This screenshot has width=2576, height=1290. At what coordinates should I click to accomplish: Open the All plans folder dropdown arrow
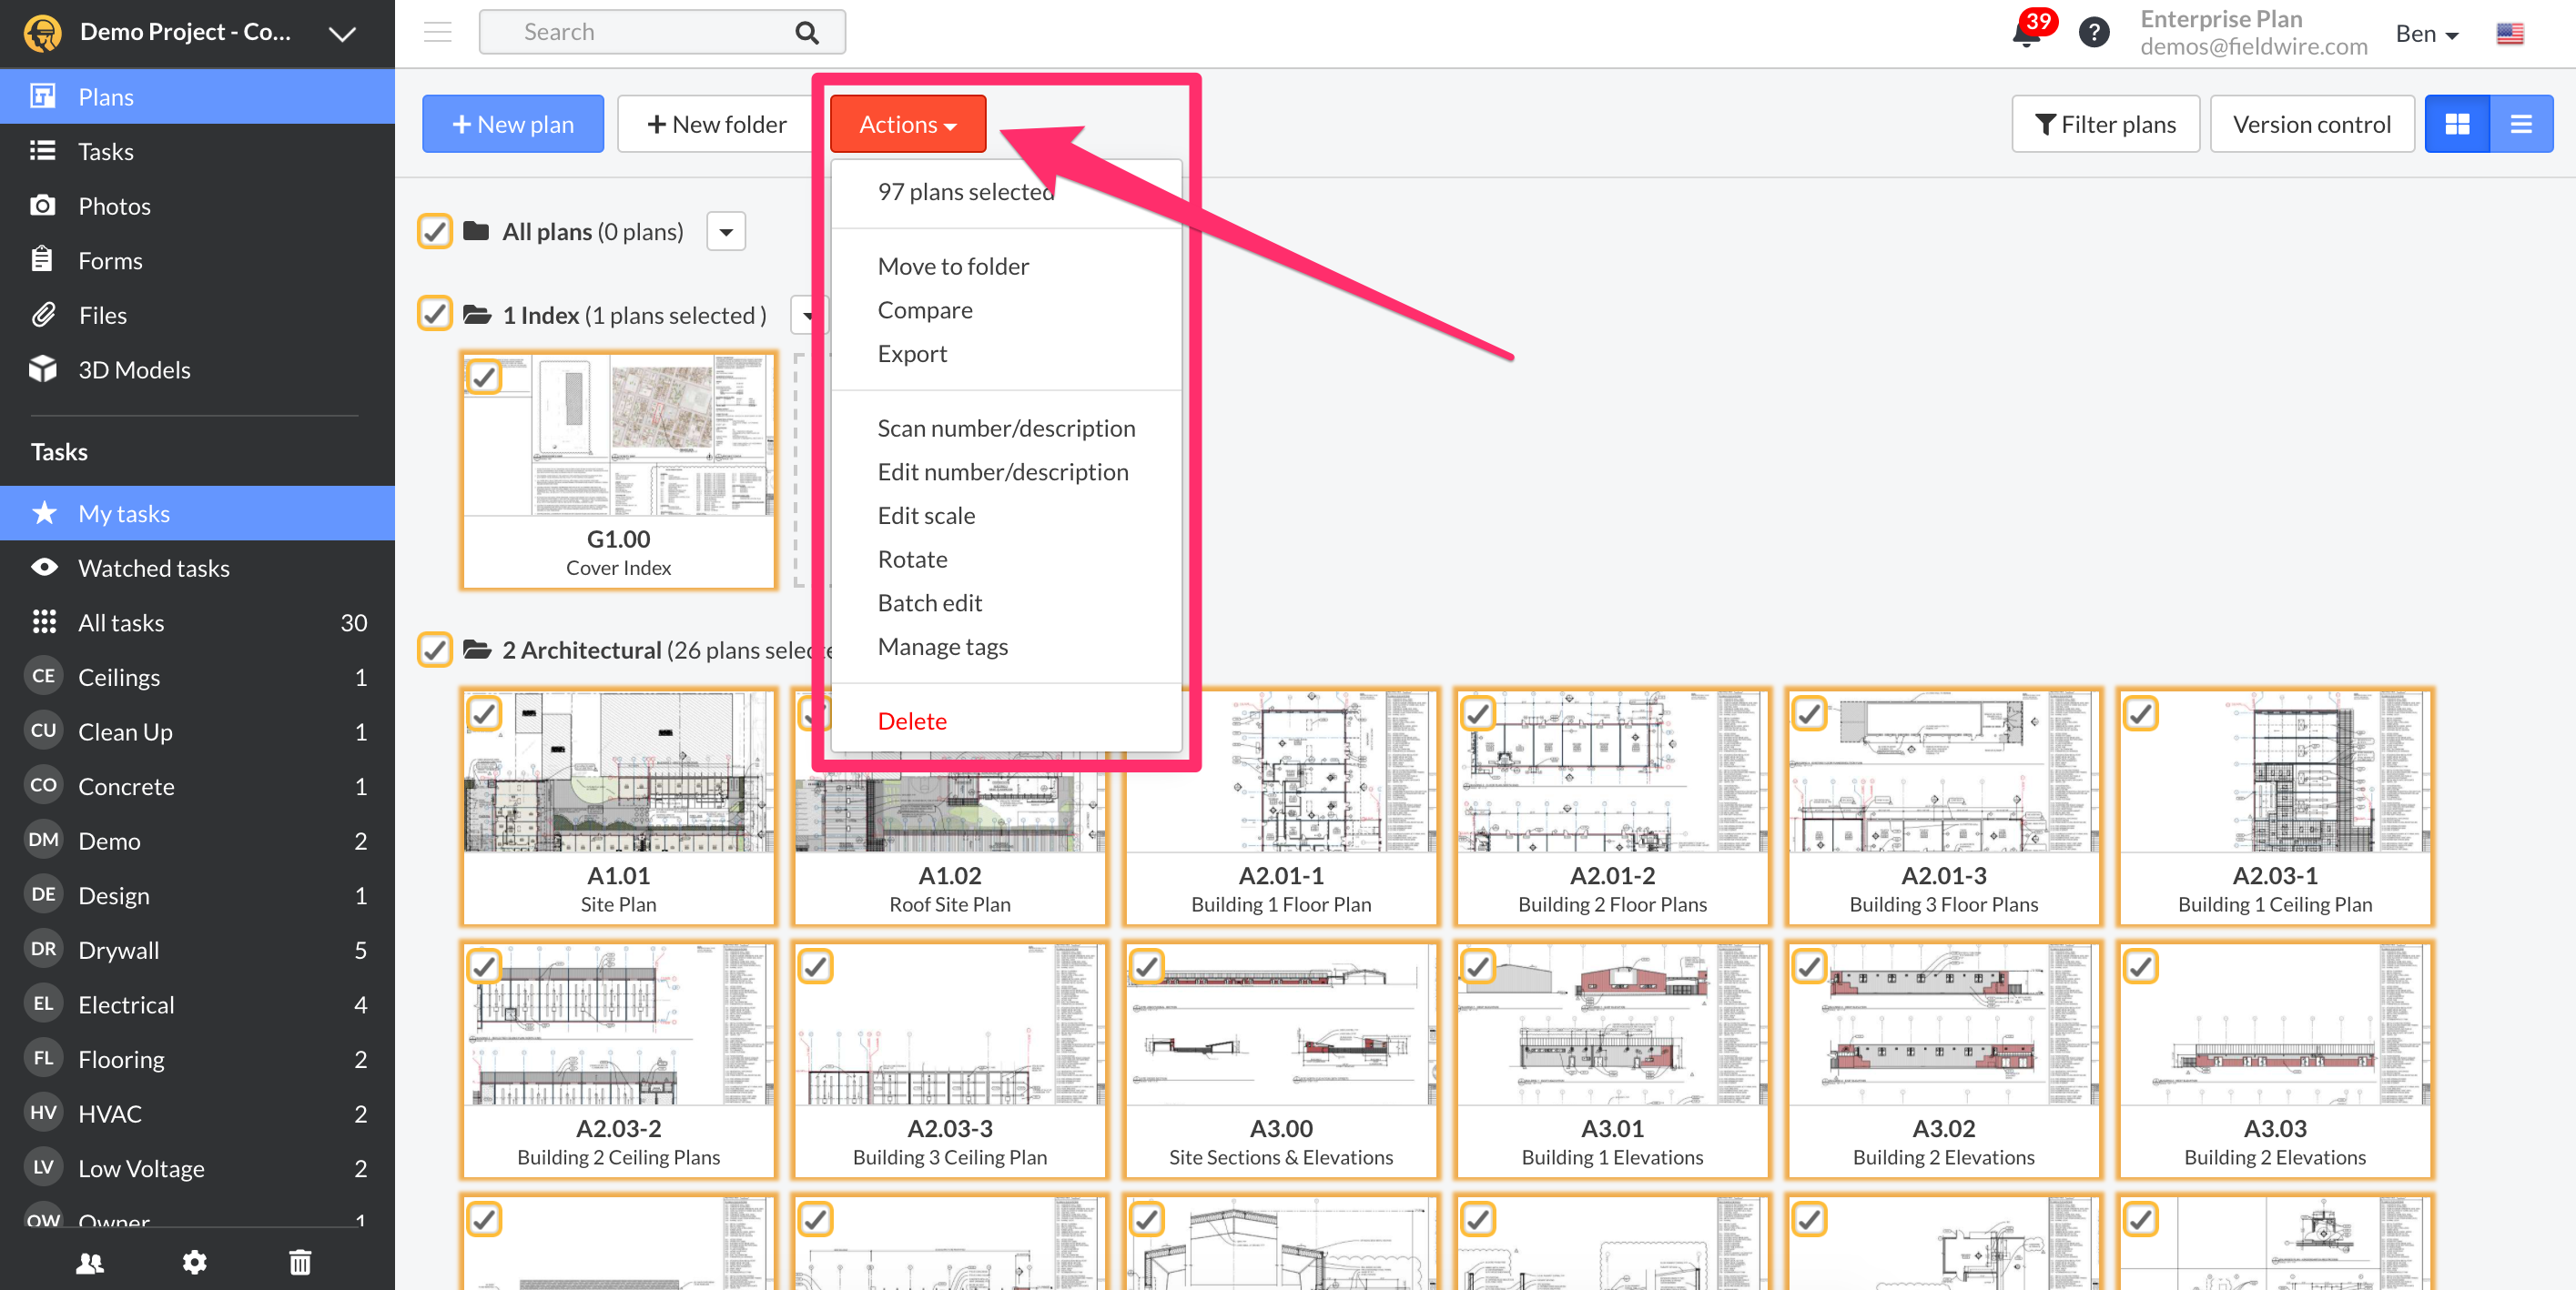coord(726,232)
